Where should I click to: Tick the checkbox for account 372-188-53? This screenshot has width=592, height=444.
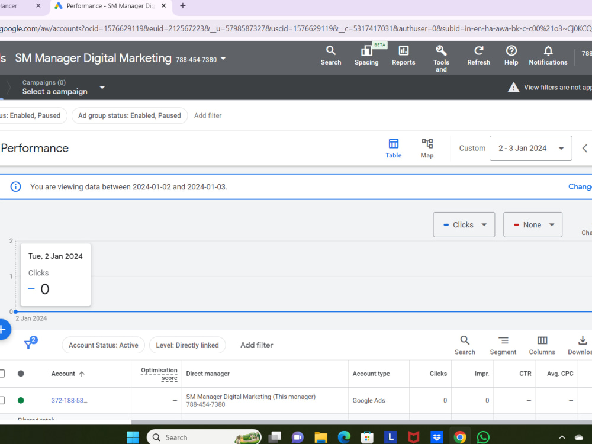coord(2,400)
